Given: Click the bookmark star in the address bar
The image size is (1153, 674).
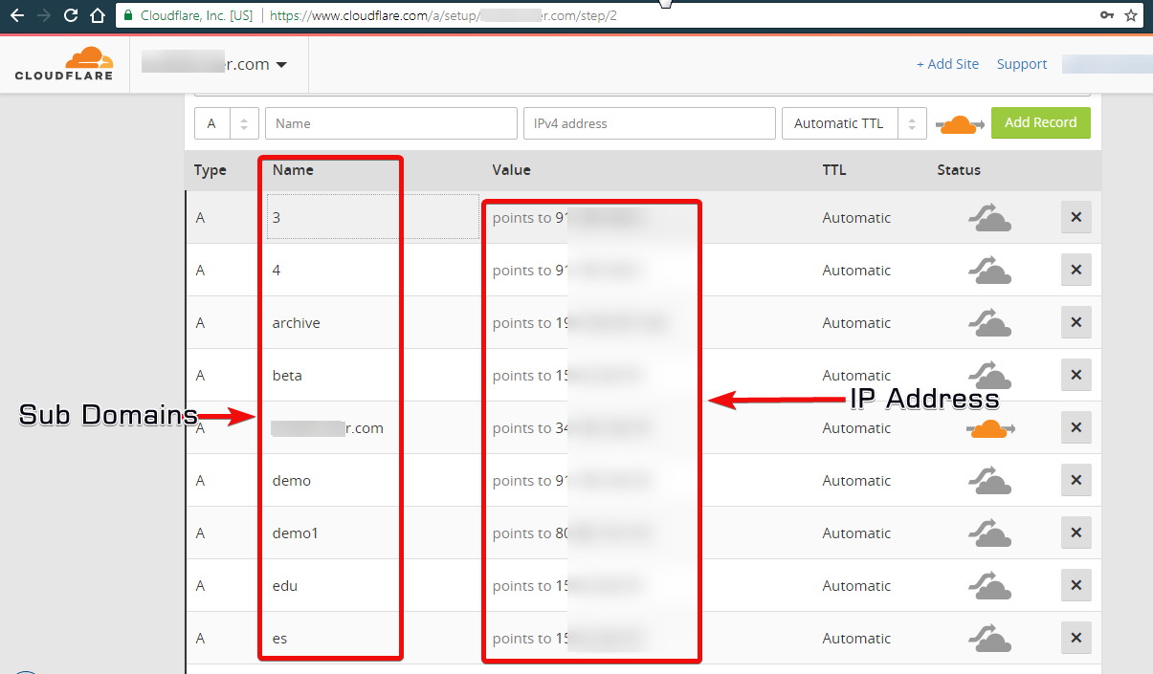Looking at the screenshot, I should (1131, 15).
